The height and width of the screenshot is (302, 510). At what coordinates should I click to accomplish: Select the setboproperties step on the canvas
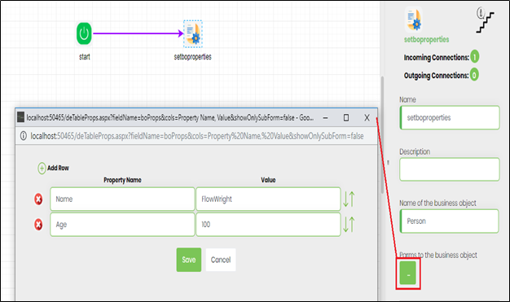193,34
